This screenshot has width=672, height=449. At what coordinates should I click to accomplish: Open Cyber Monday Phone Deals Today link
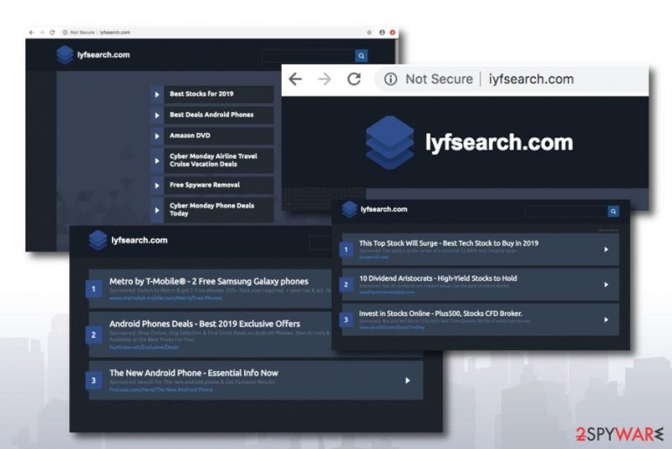pos(219,210)
